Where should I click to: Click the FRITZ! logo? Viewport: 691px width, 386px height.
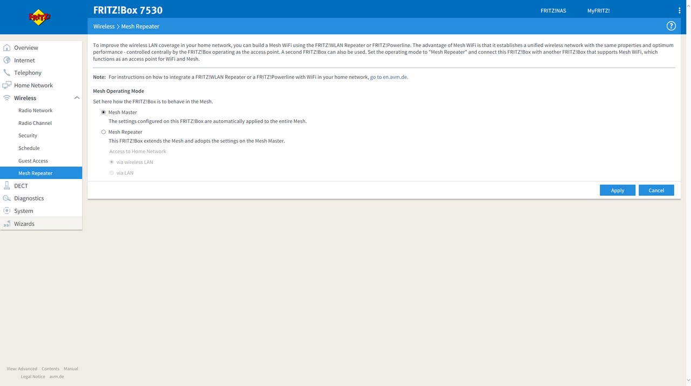tap(39, 17)
